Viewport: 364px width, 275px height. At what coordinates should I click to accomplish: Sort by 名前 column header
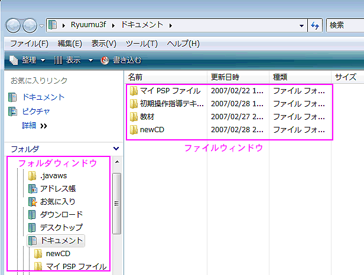(165, 77)
